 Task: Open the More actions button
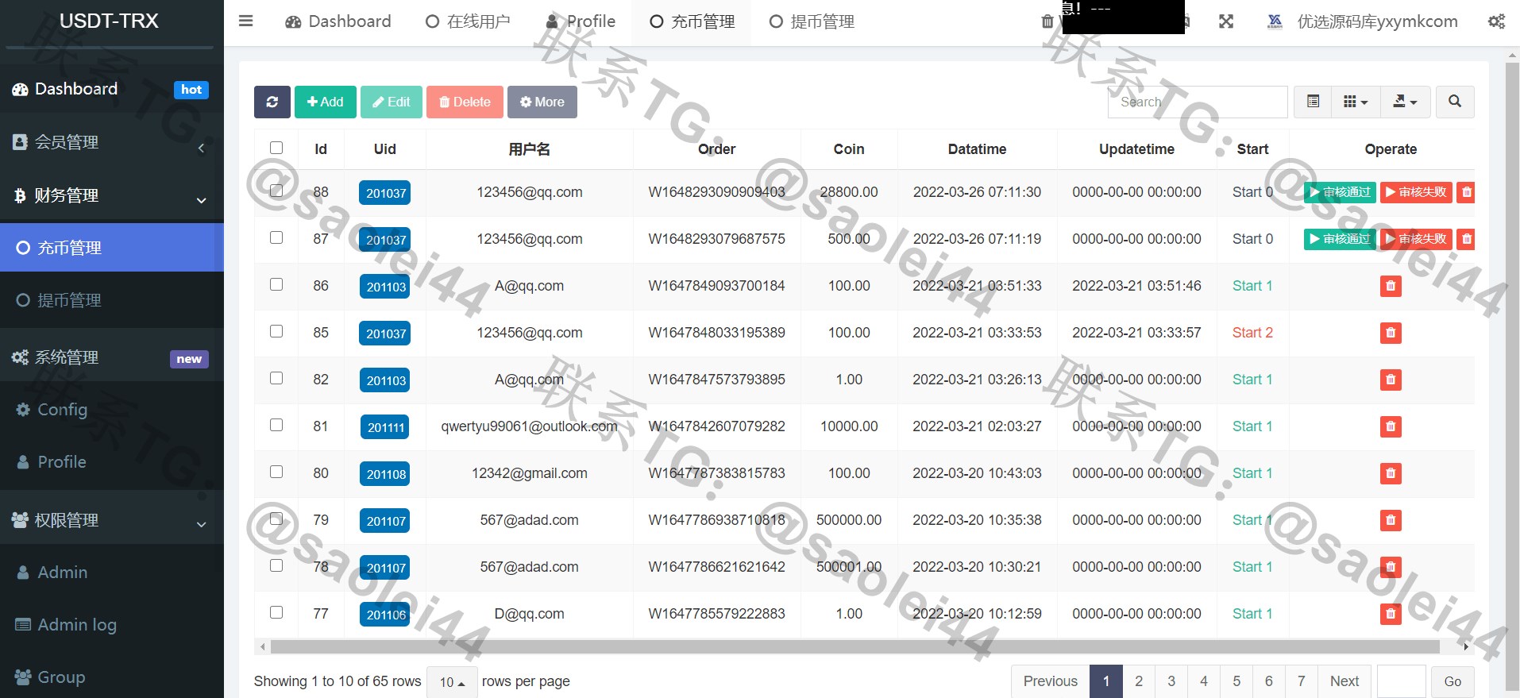[542, 102]
